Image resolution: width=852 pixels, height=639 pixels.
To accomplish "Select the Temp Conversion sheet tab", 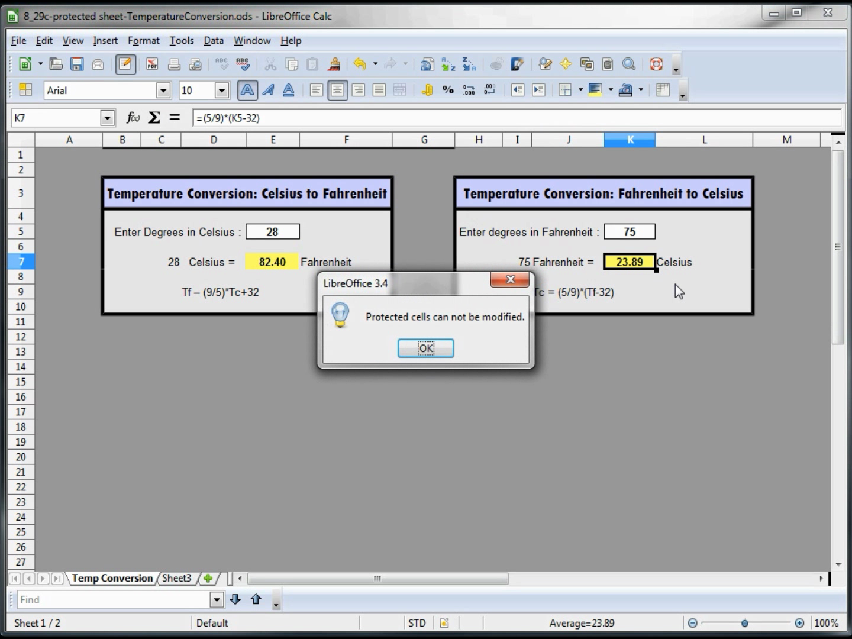I will click(x=112, y=578).
